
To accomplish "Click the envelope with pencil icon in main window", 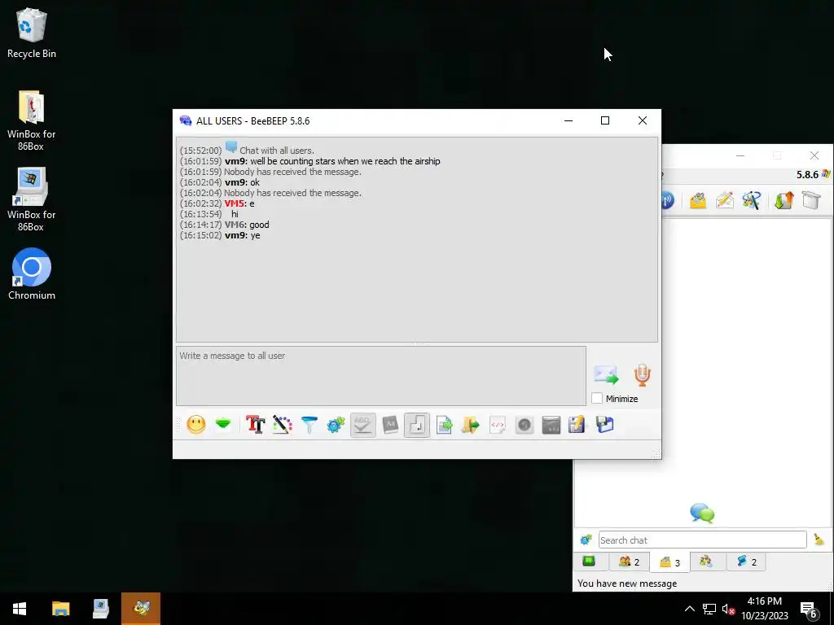I will (x=724, y=200).
